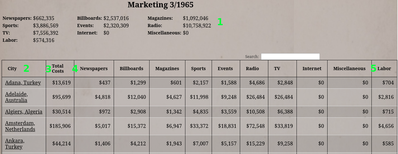Sort by the Labor column header
This screenshot has width=398, height=154.
(384, 69)
